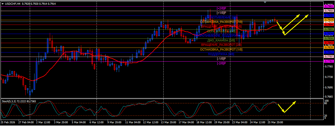The width and height of the screenshot is (335, 126).
Task: Click the 24 Mar 12:00 time label
Action: (x=258, y=122)
